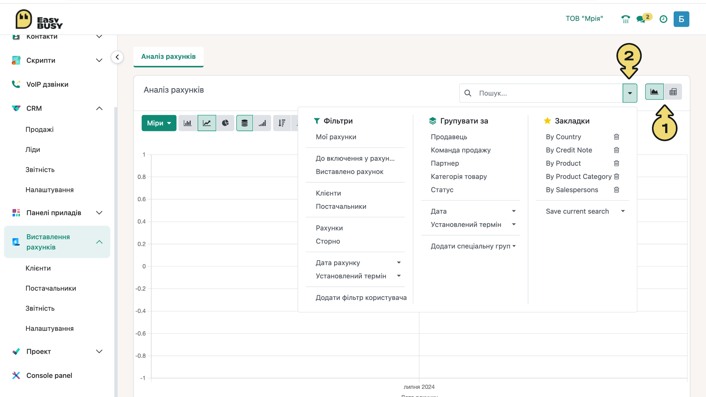Apply the Виставлено рахунок filter

pos(350,172)
